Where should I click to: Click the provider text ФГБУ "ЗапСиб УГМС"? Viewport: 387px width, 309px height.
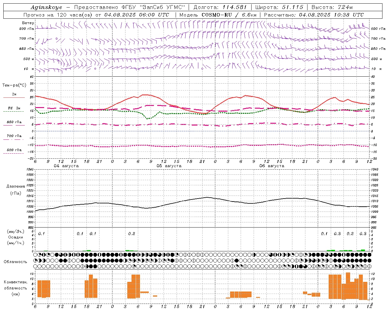tap(154, 7)
